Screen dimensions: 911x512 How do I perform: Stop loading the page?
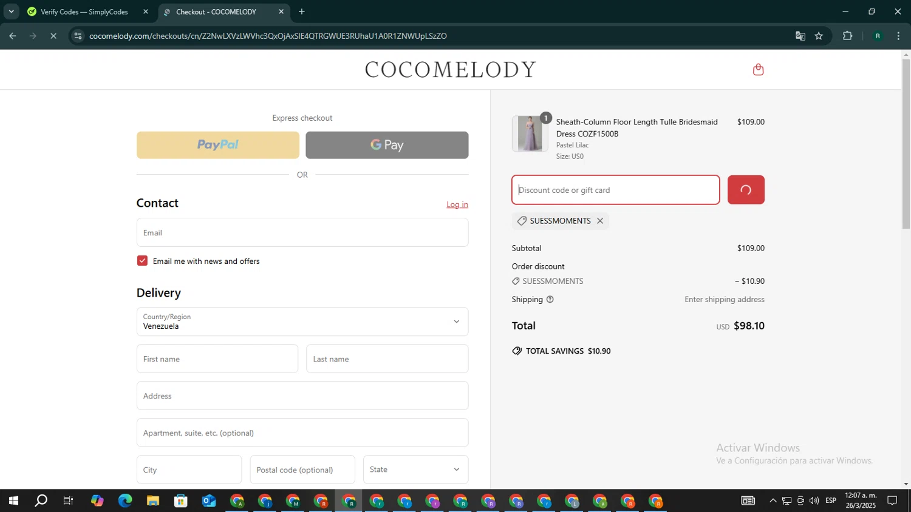pyautogui.click(x=53, y=36)
